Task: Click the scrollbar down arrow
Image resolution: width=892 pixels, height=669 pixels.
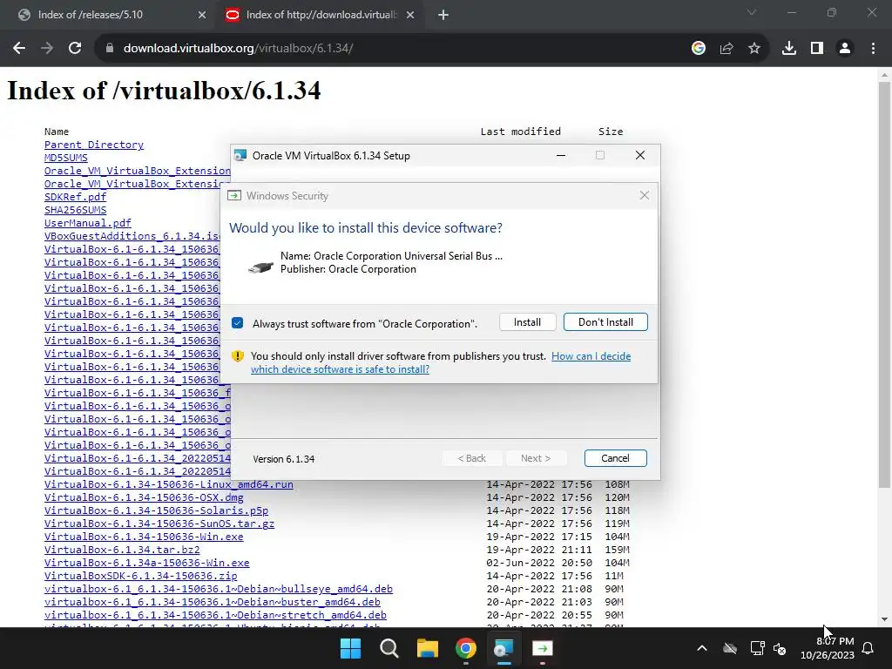Action: (884, 619)
